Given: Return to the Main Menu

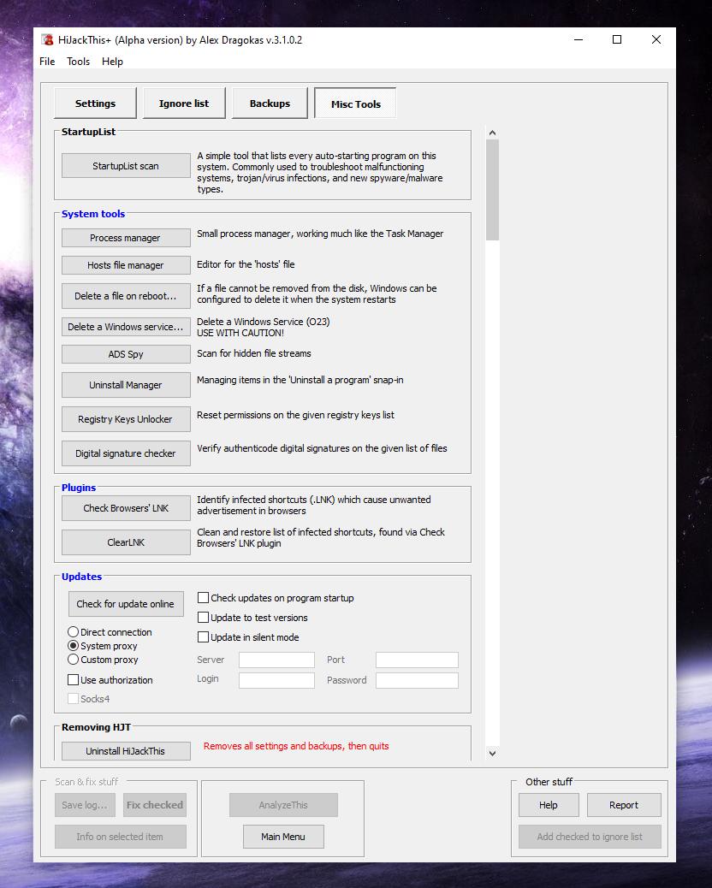Looking at the screenshot, I should coord(283,837).
